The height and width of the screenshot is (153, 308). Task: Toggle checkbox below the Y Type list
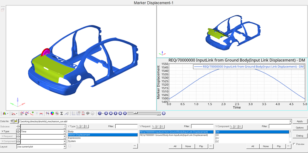(70, 146)
